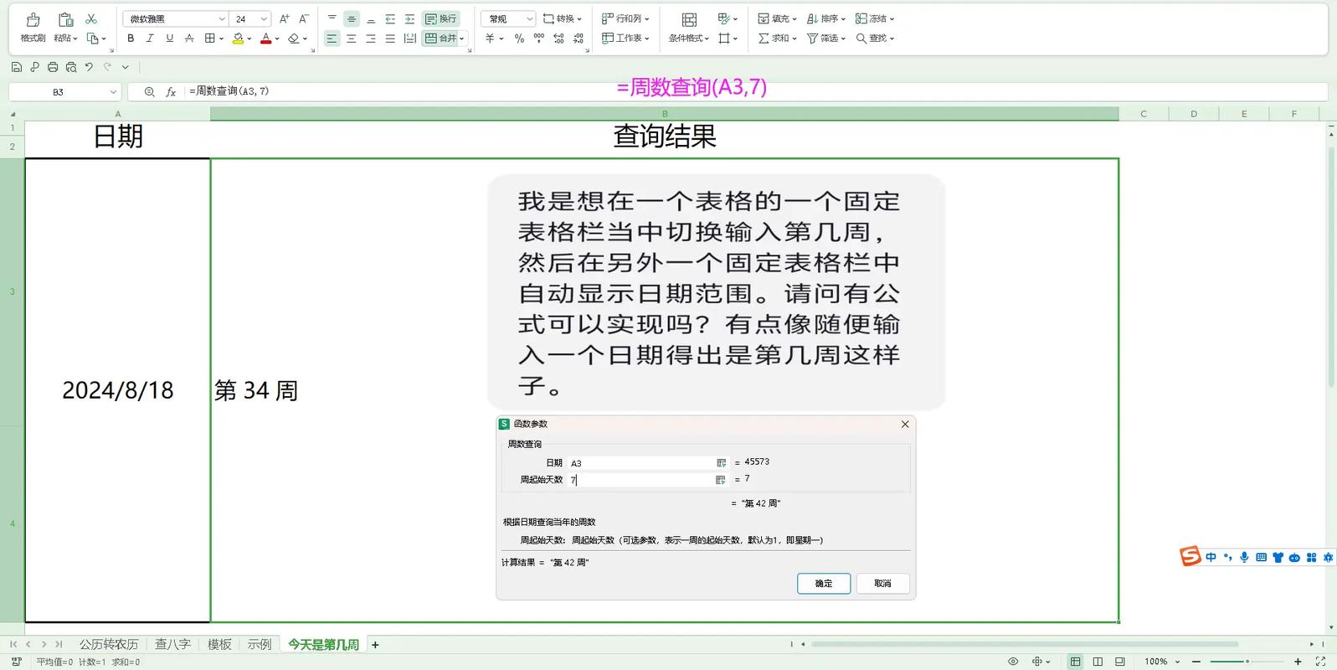Toggle wrap text (换行)
The width and height of the screenshot is (1337, 670).
(x=440, y=18)
